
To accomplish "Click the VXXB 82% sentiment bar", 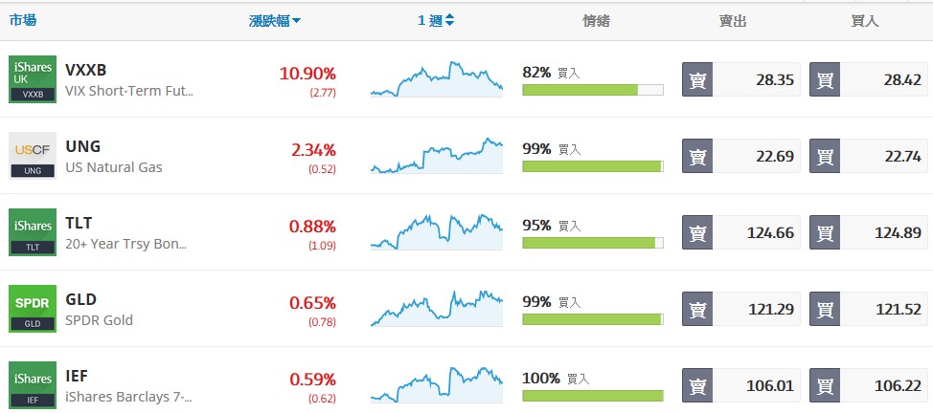I will 592,90.
